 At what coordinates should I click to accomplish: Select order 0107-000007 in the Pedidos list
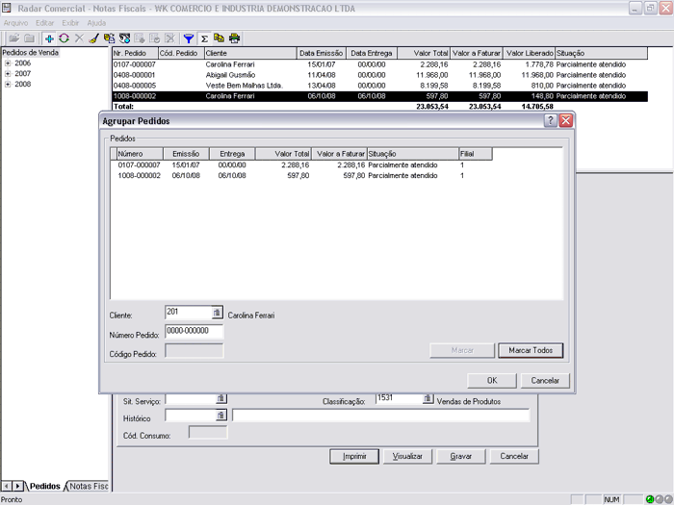click(x=139, y=165)
